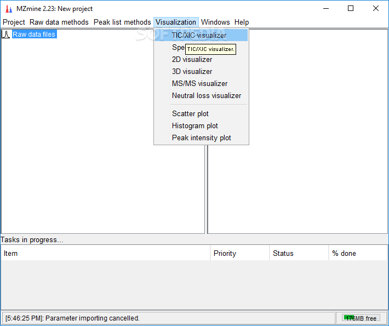Open the Raw data methods menu
This screenshot has width=389, height=326.
click(59, 22)
